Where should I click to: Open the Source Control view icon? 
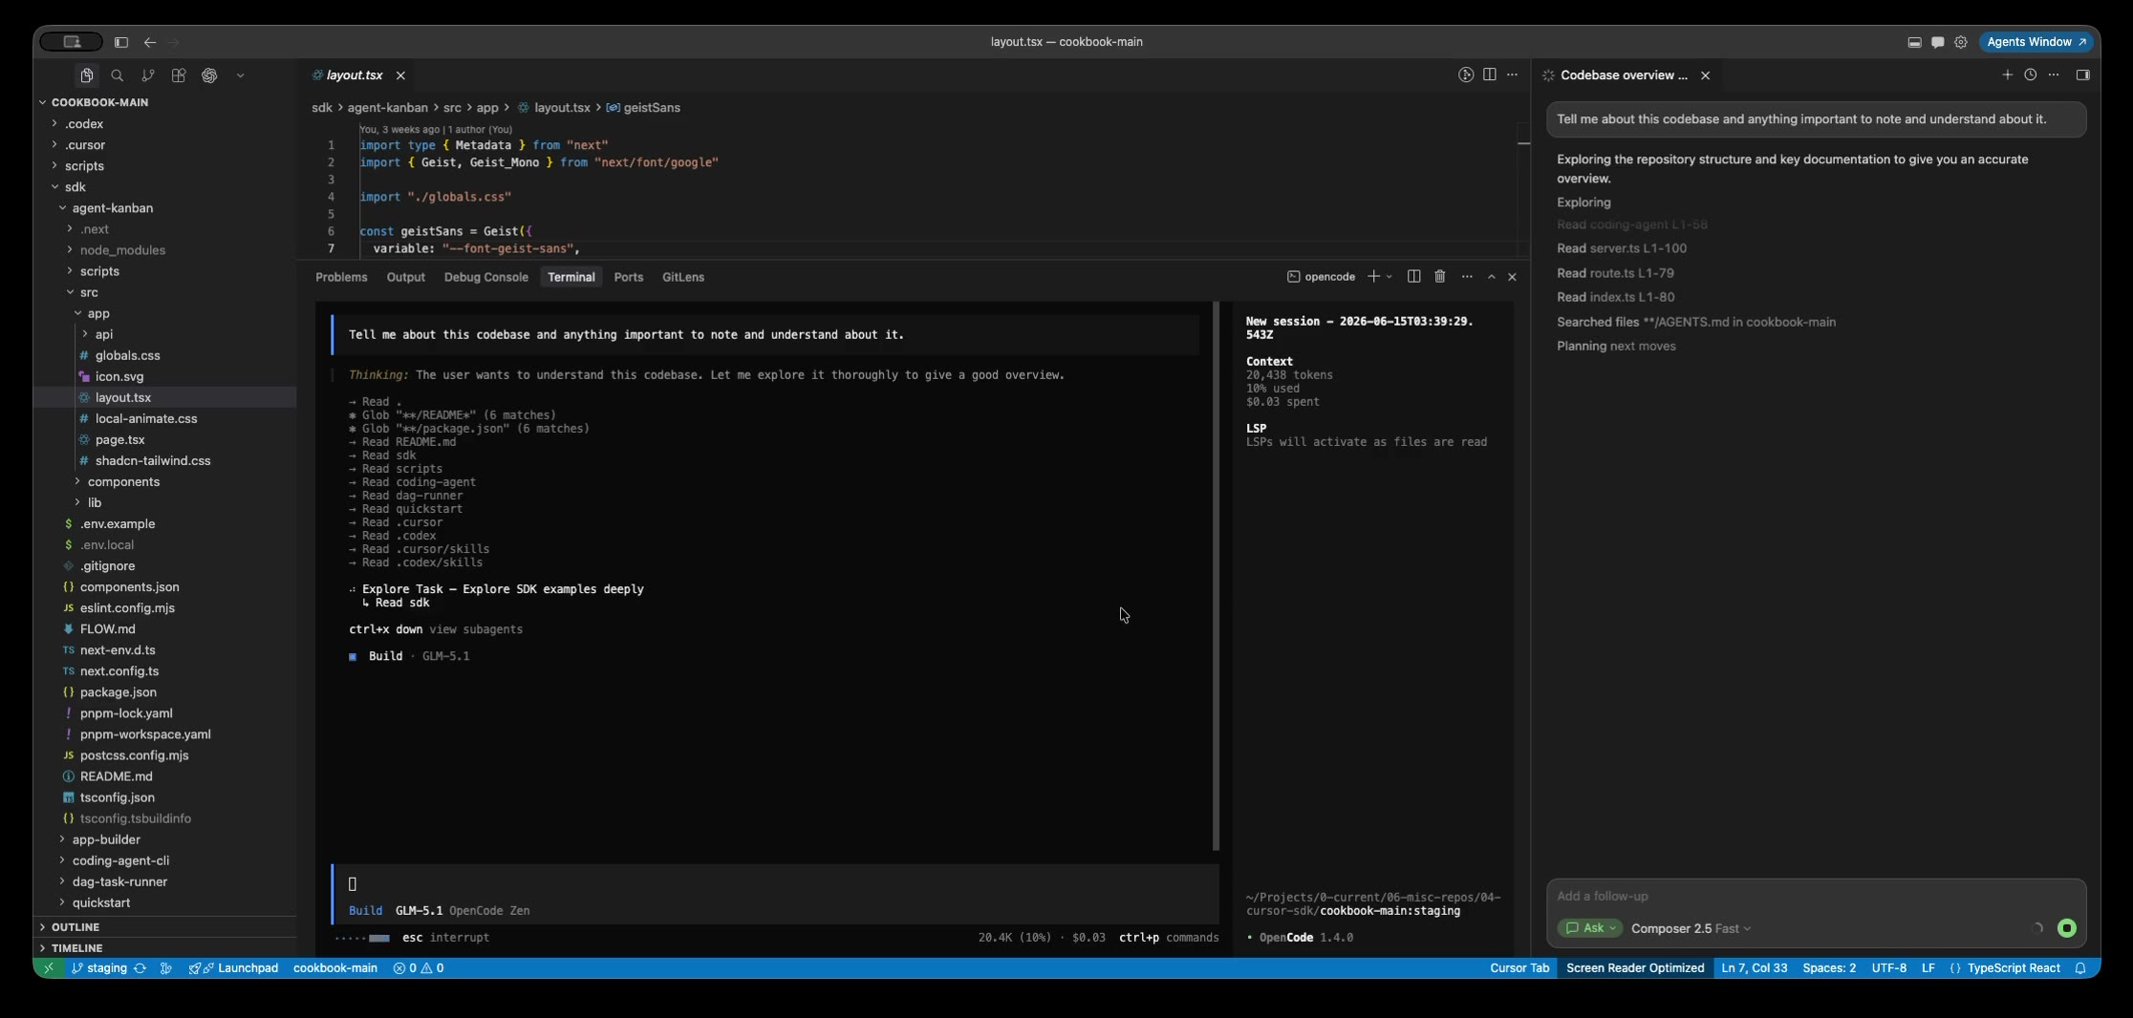(148, 75)
